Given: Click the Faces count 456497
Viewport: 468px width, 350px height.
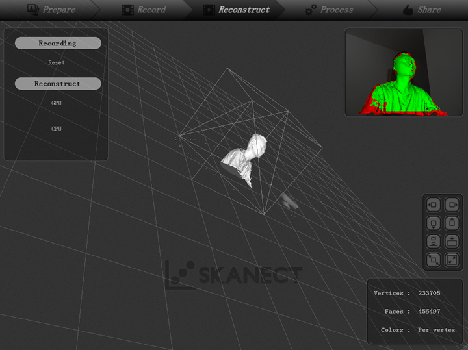Looking at the screenshot, I should pos(429,311).
